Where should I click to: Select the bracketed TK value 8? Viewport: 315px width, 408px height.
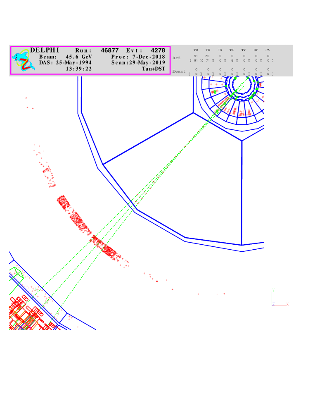[232, 61]
